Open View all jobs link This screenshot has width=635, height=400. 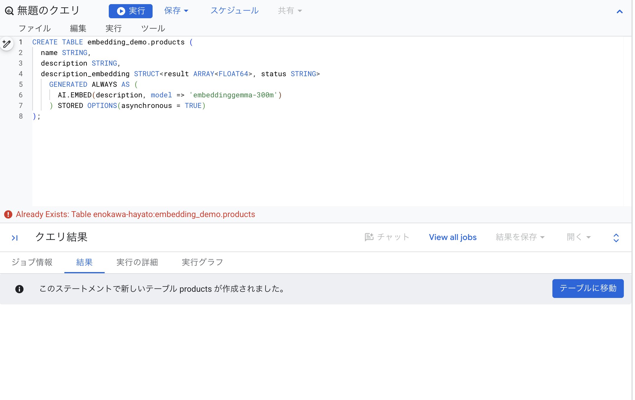[453, 237]
